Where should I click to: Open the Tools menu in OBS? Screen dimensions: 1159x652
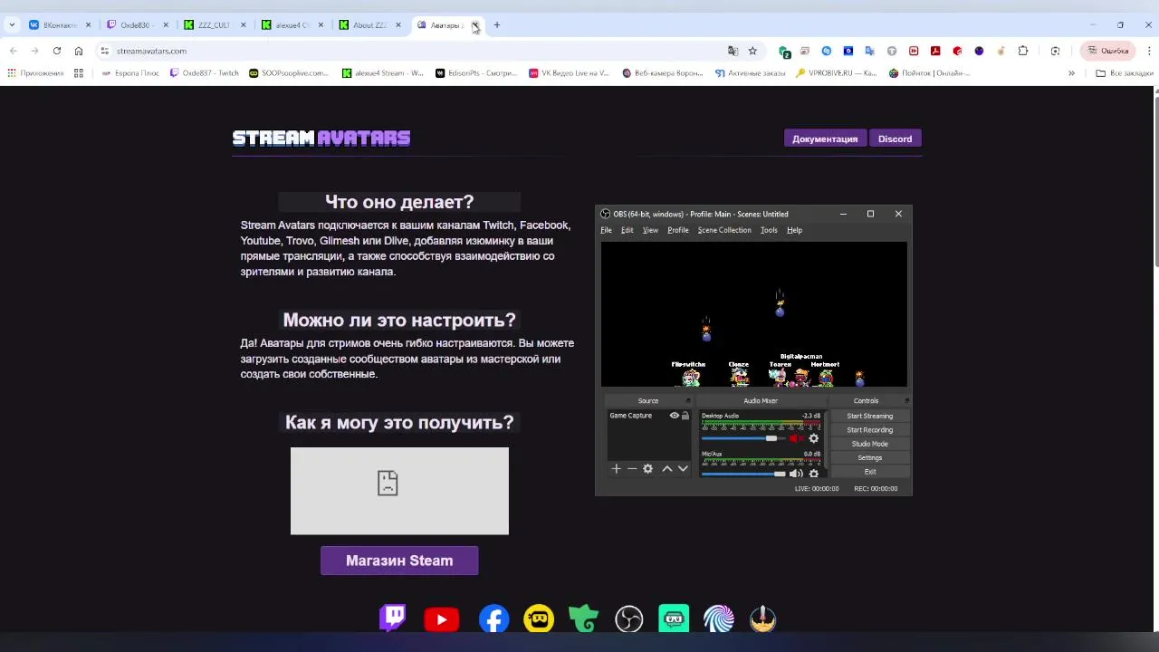769,230
